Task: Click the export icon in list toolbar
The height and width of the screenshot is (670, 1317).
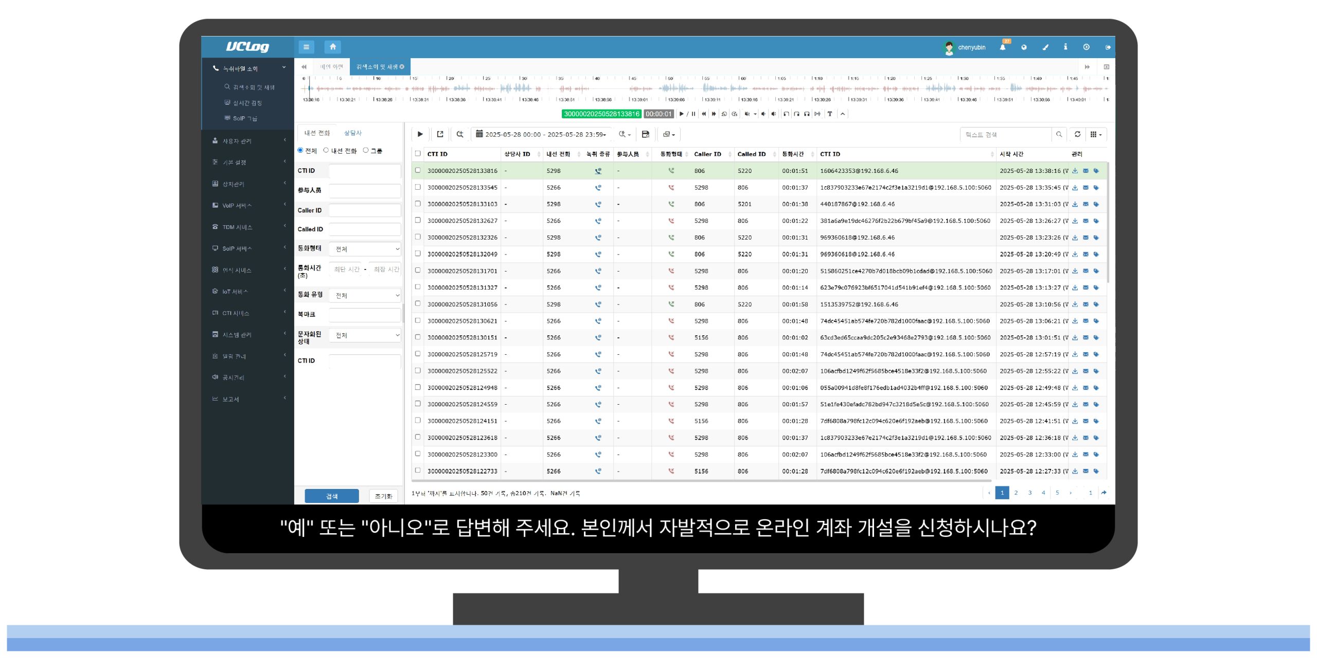Action: point(440,134)
